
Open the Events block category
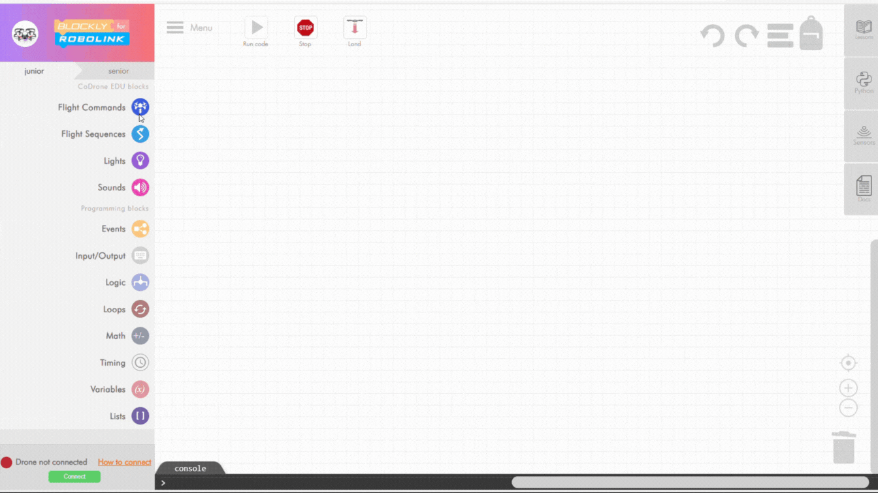coord(140,229)
